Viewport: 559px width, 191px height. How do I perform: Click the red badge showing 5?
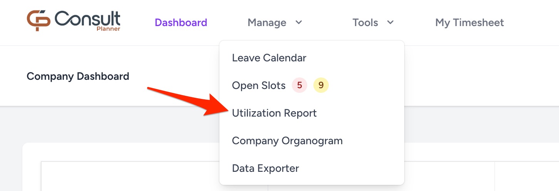300,86
